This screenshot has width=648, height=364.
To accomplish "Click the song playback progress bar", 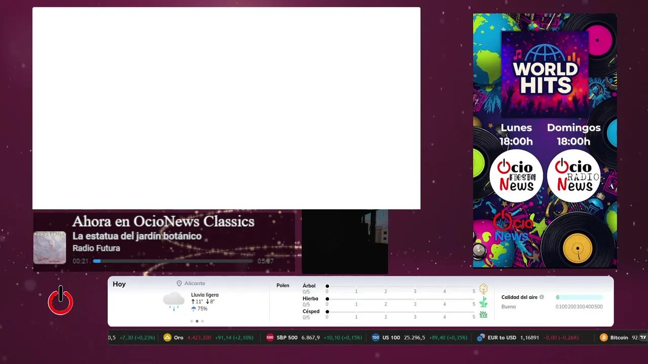I will point(173,261).
